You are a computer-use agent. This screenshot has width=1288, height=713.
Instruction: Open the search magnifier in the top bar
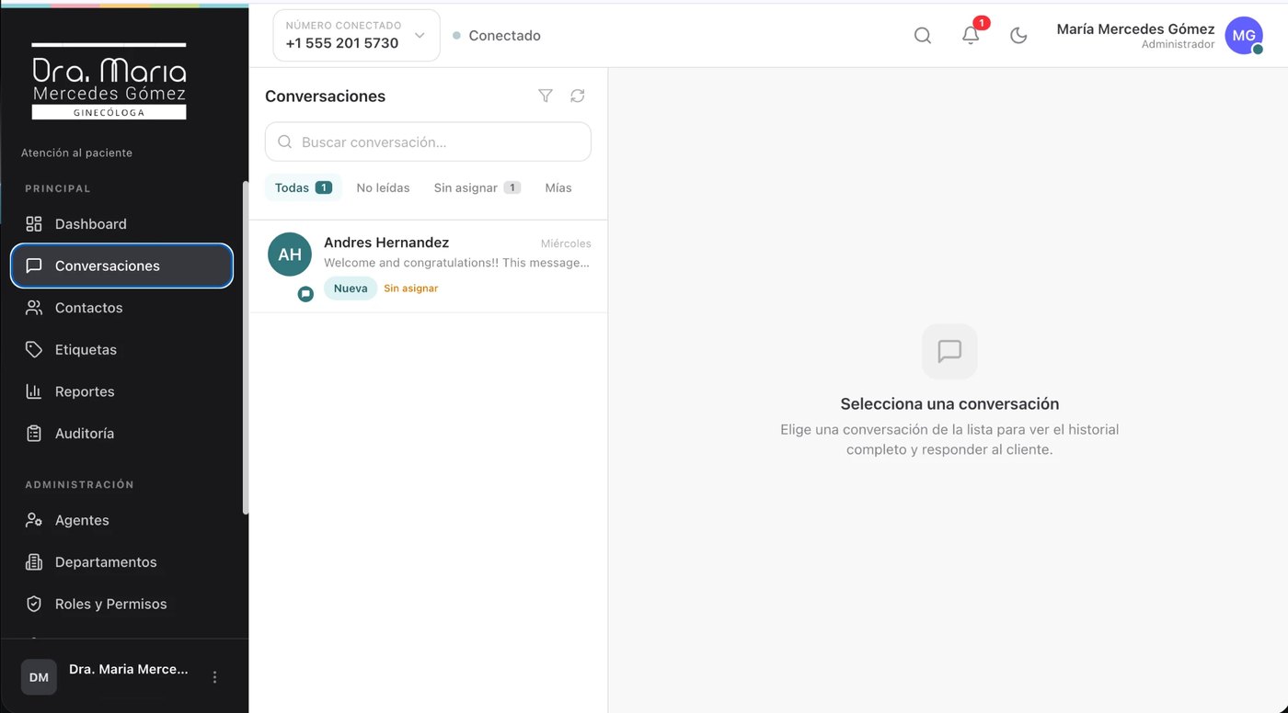point(922,36)
